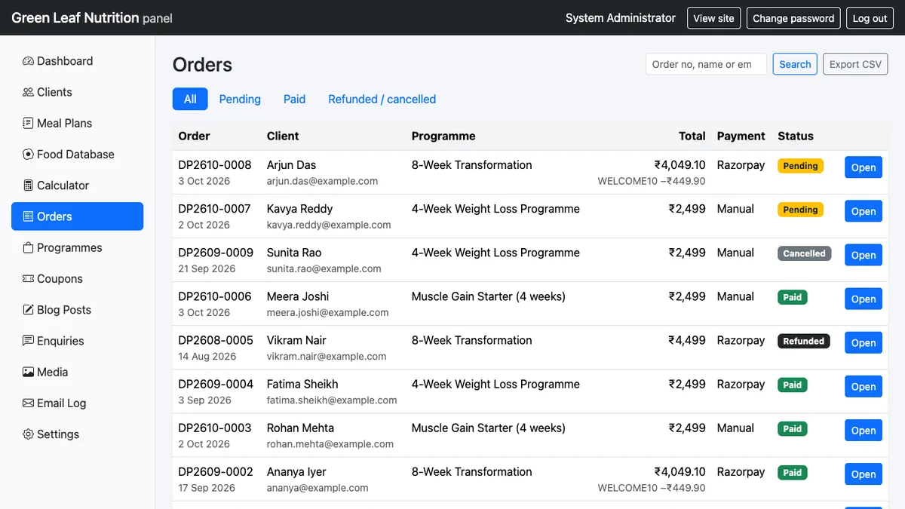Navigate to Food Database
Image resolution: width=905 pixels, height=509 pixels.
point(77,154)
